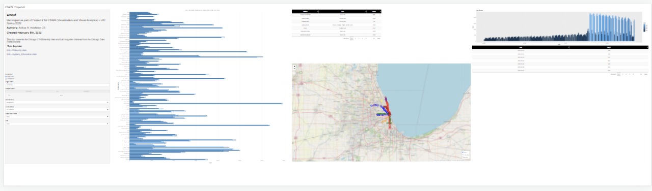Click the Prev button under the date range

point(9,95)
